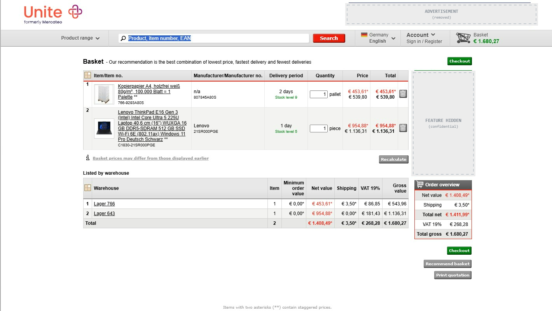The width and height of the screenshot is (552, 311).
Task: Click the Total gross row in Order overview
Action: 443,234
